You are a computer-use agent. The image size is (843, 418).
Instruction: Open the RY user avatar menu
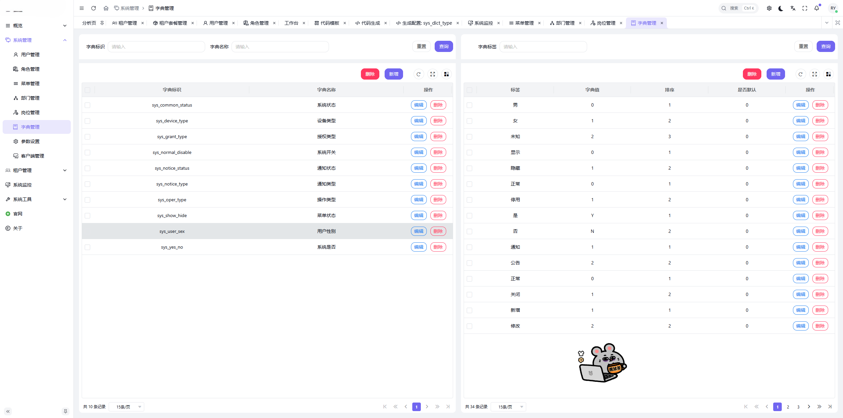coord(833,8)
